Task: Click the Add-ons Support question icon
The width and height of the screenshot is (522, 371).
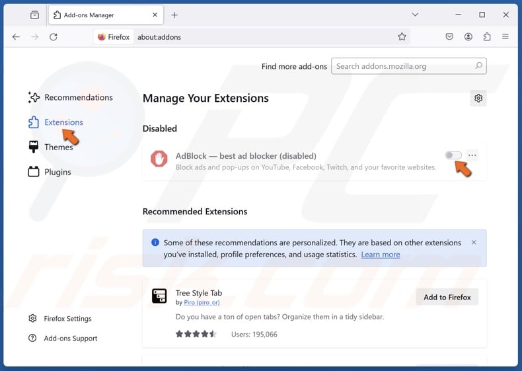Action: tap(32, 338)
